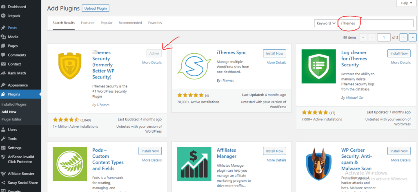View More Details for iThemes Sync
The image size is (418, 192).
tap(276, 63)
